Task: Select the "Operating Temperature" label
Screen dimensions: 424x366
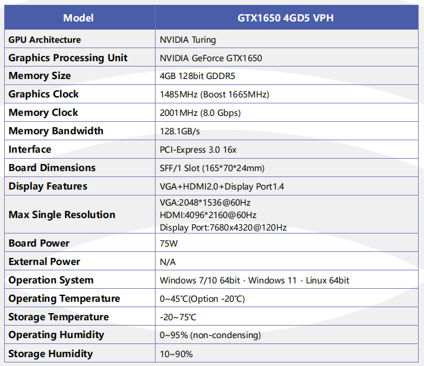Action: (64, 299)
